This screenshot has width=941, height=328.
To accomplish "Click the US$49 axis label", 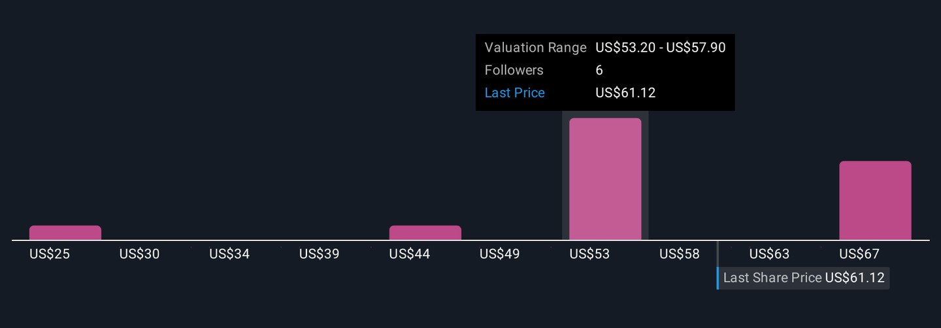I will [x=500, y=254].
